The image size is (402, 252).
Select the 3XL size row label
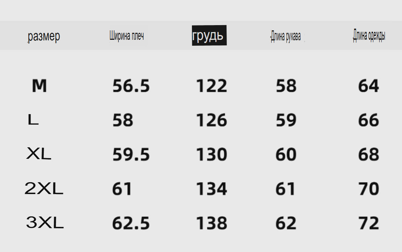45,223
